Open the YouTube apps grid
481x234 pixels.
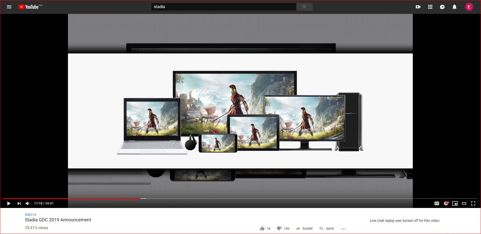[430, 7]
